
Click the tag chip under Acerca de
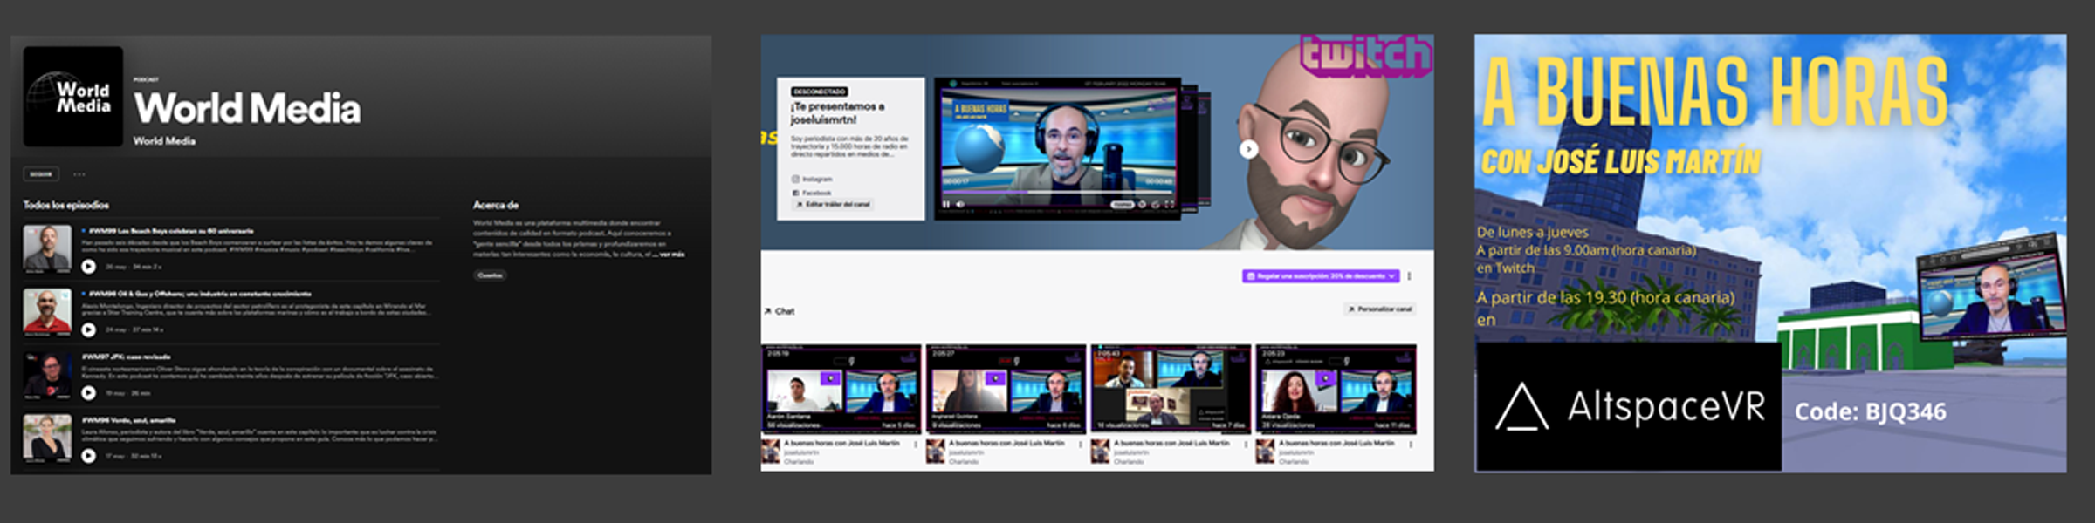491,275
